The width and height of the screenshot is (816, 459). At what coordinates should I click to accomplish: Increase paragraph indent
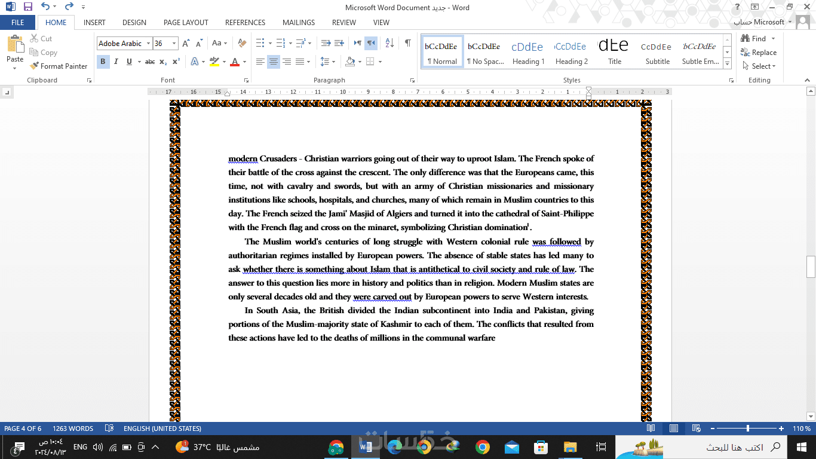(x=339, y=43)
